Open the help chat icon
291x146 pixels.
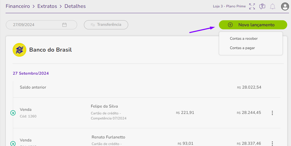262,6
